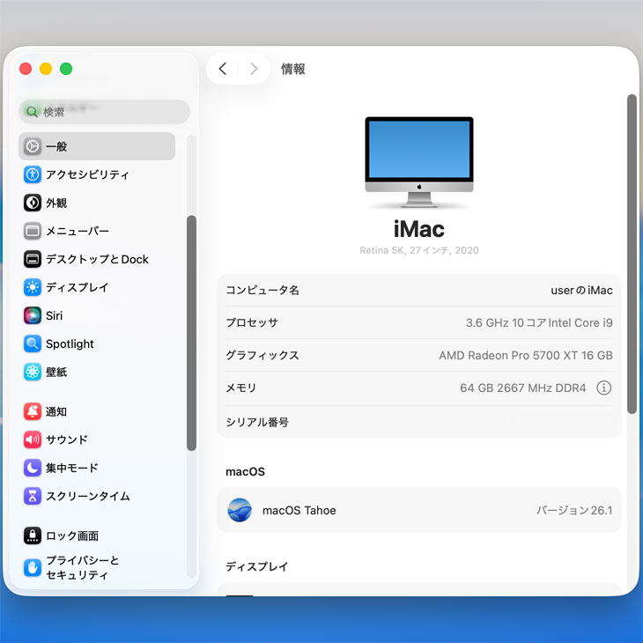643x643 pixels.
Task: Go back with the left chevron
Action: click(x=223, y=69)
